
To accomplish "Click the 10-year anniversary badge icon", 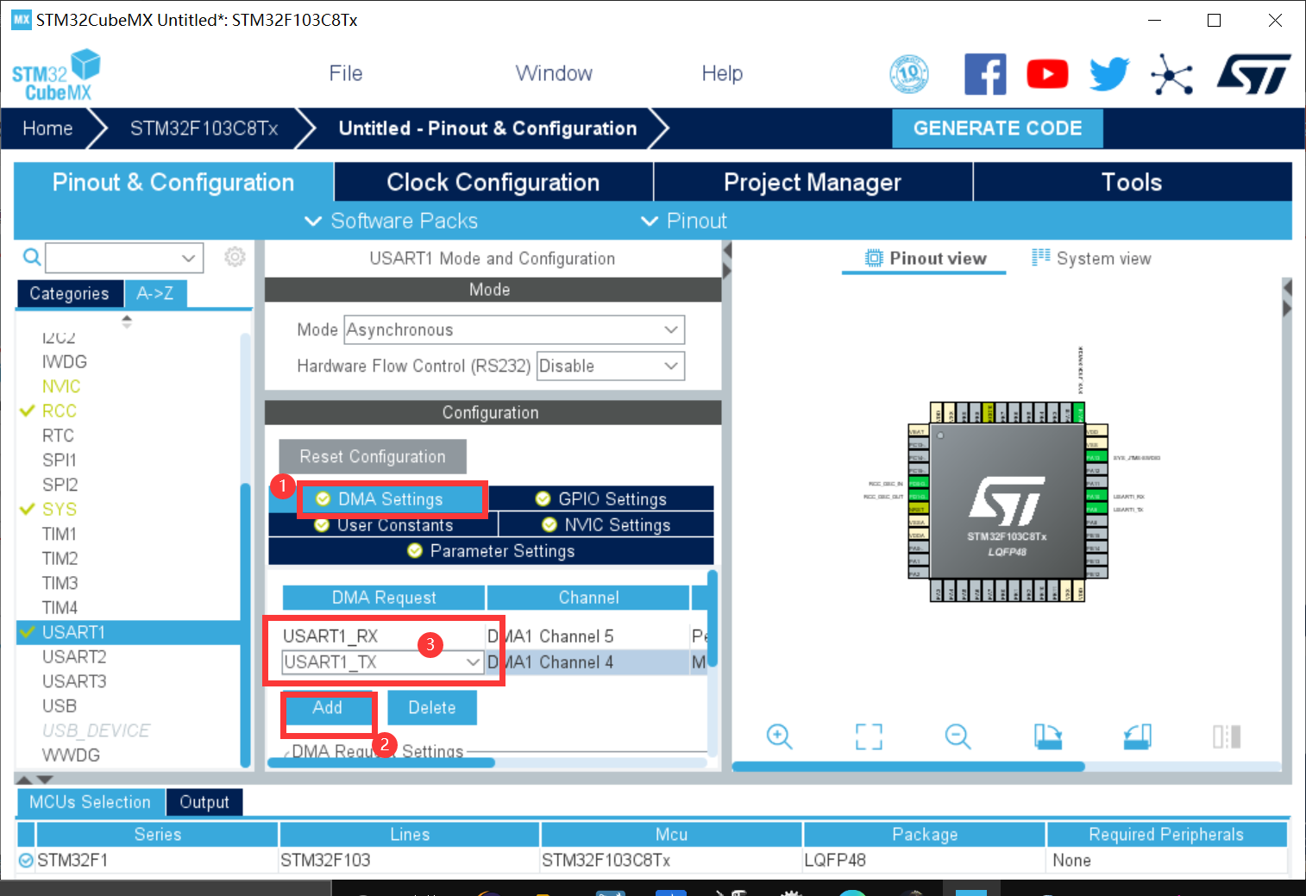I will [x=909, y=74].
